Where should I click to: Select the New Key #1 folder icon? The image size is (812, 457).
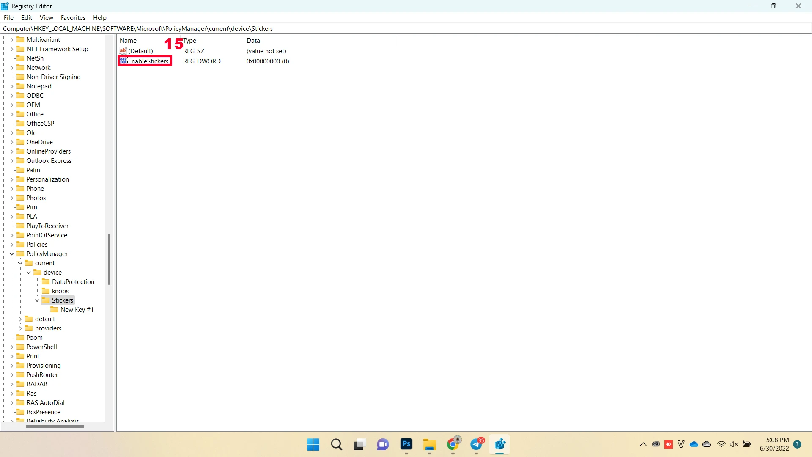[54, 310]
